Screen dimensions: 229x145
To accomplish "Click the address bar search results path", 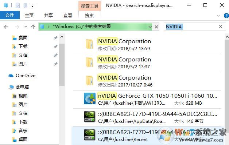I will [82, 27].
